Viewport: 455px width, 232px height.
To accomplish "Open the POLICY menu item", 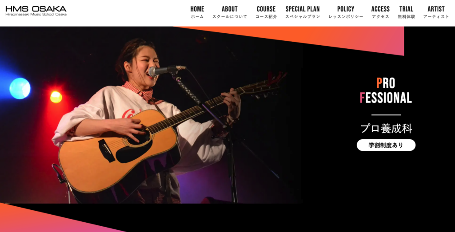I will point(346,12).
